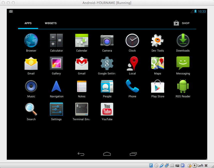The width and height of the screenshot is (214, 168).
Task: Click the VirtualBox hard disk activity icon
Action: 151,165
